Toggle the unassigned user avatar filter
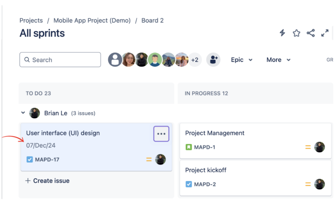 click(115, 60)
